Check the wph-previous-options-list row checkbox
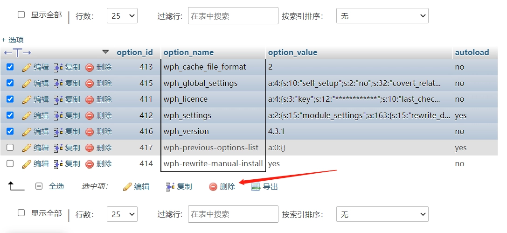The width and height of the screenshot is (507, 233). [10, 148]
